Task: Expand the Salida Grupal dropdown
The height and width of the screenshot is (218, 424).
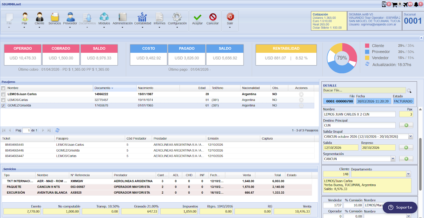Action: click(410, 136)
